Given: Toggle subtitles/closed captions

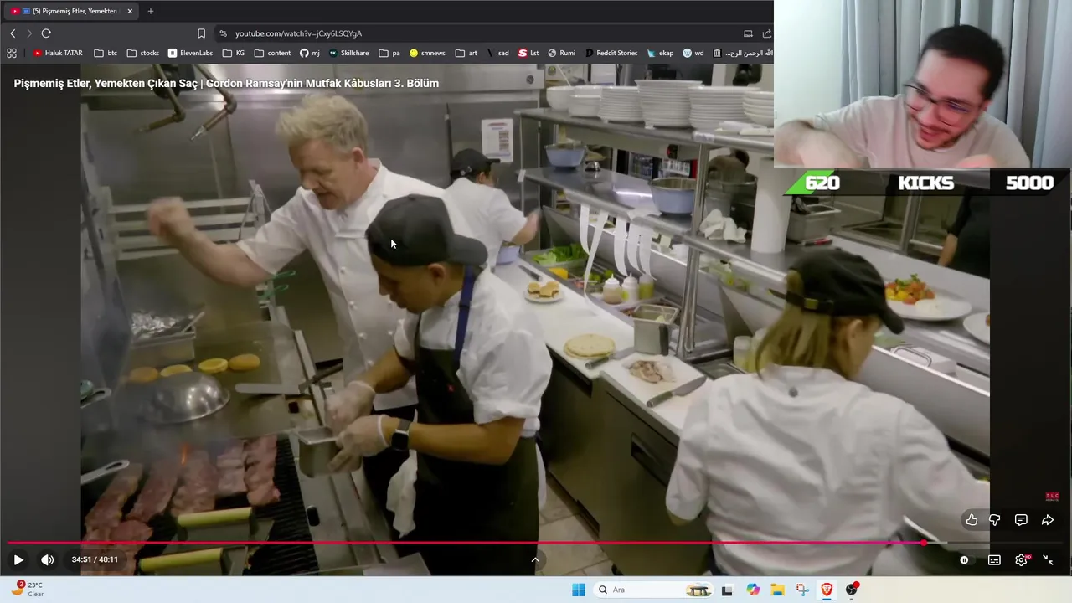Looking at the screenshot, I should tap(994, 560).
